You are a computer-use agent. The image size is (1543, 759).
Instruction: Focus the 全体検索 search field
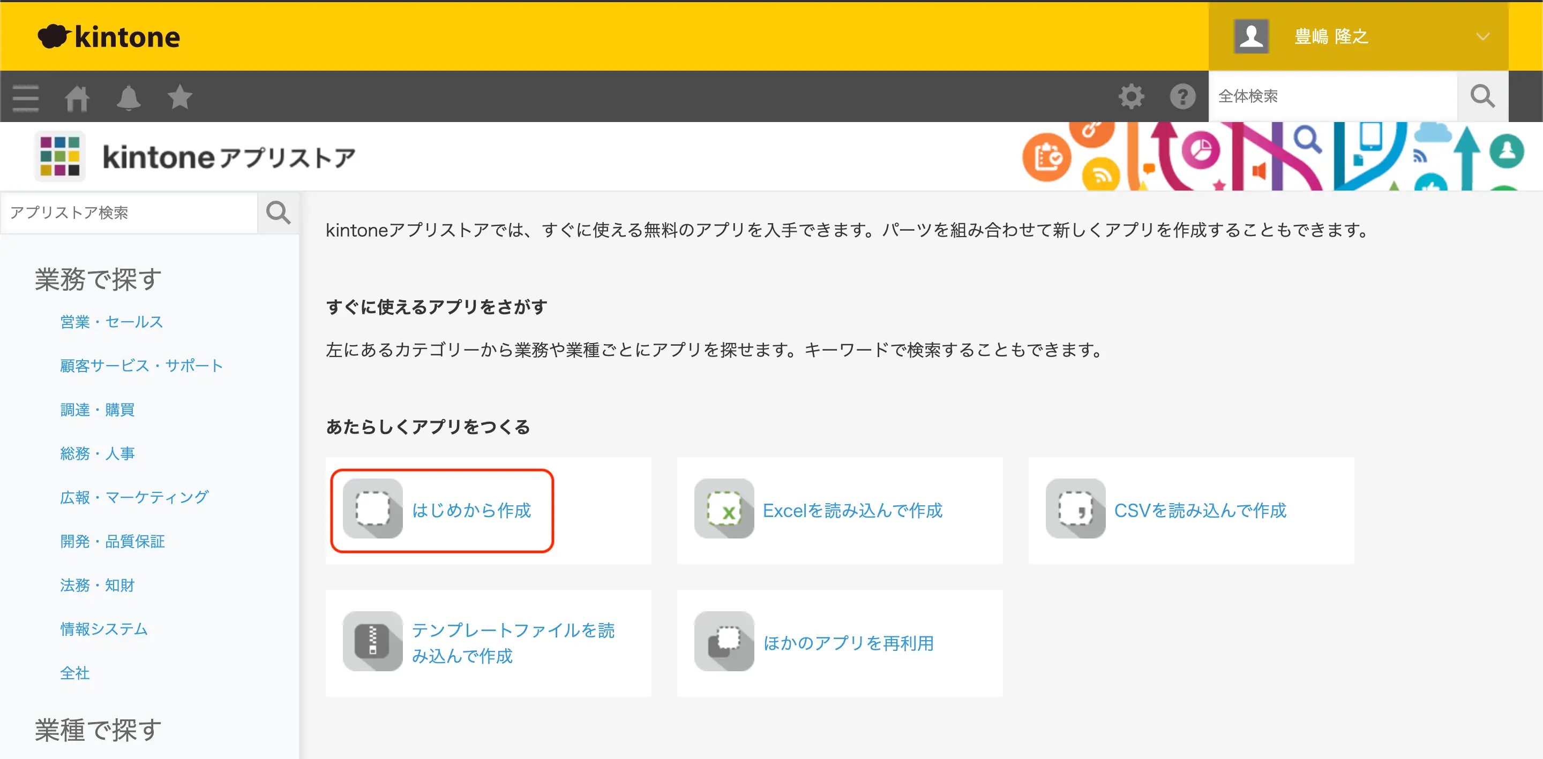pyautogui.click(x=1333, y=96)
